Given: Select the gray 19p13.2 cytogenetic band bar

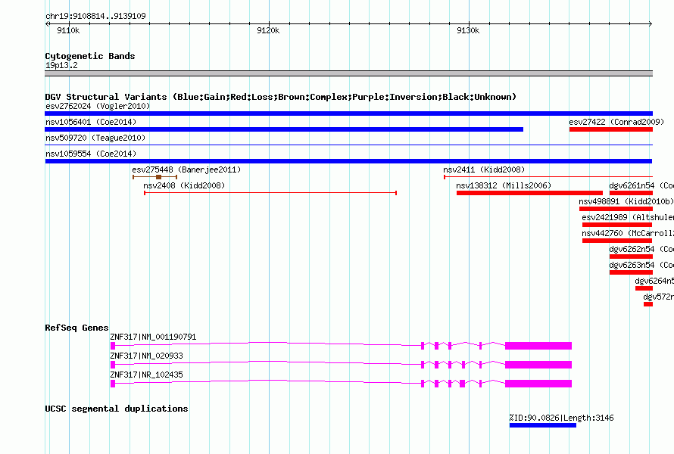Looking at the screenshot, I should point(348,73).
